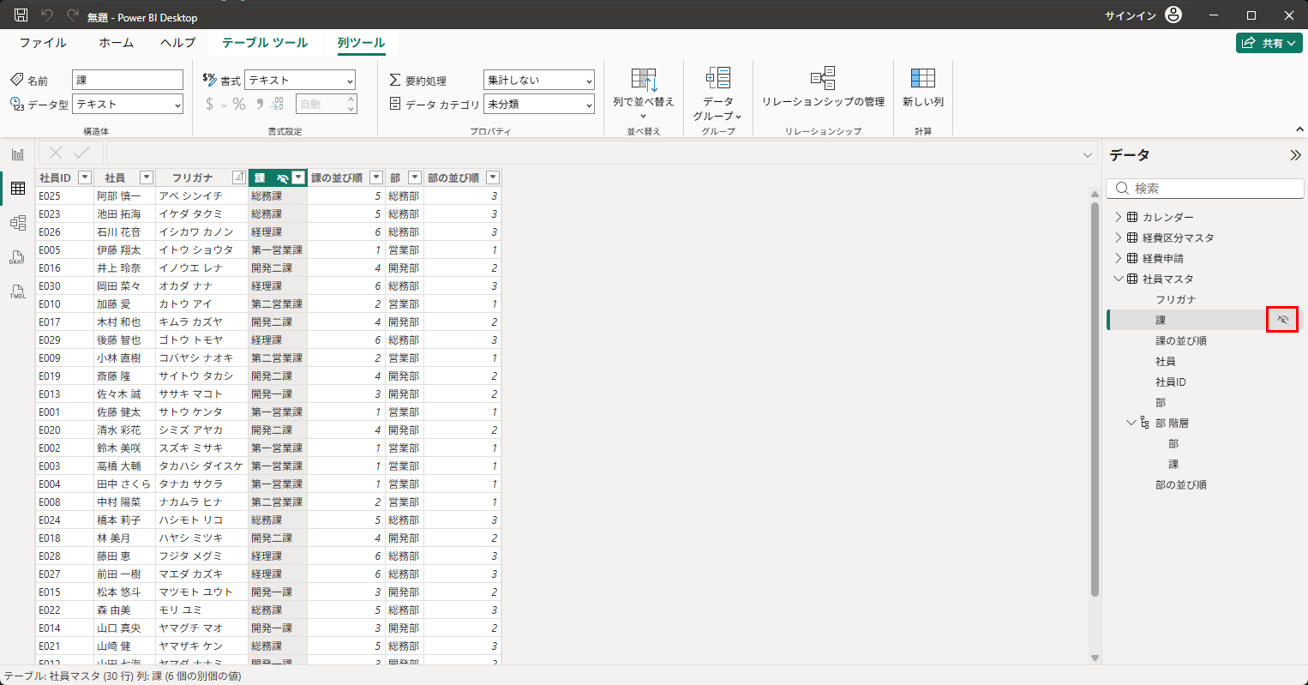Select 課の並び順 field in データ pane
This screenshot has height=685, width=1308.
tap(1181, 340)
